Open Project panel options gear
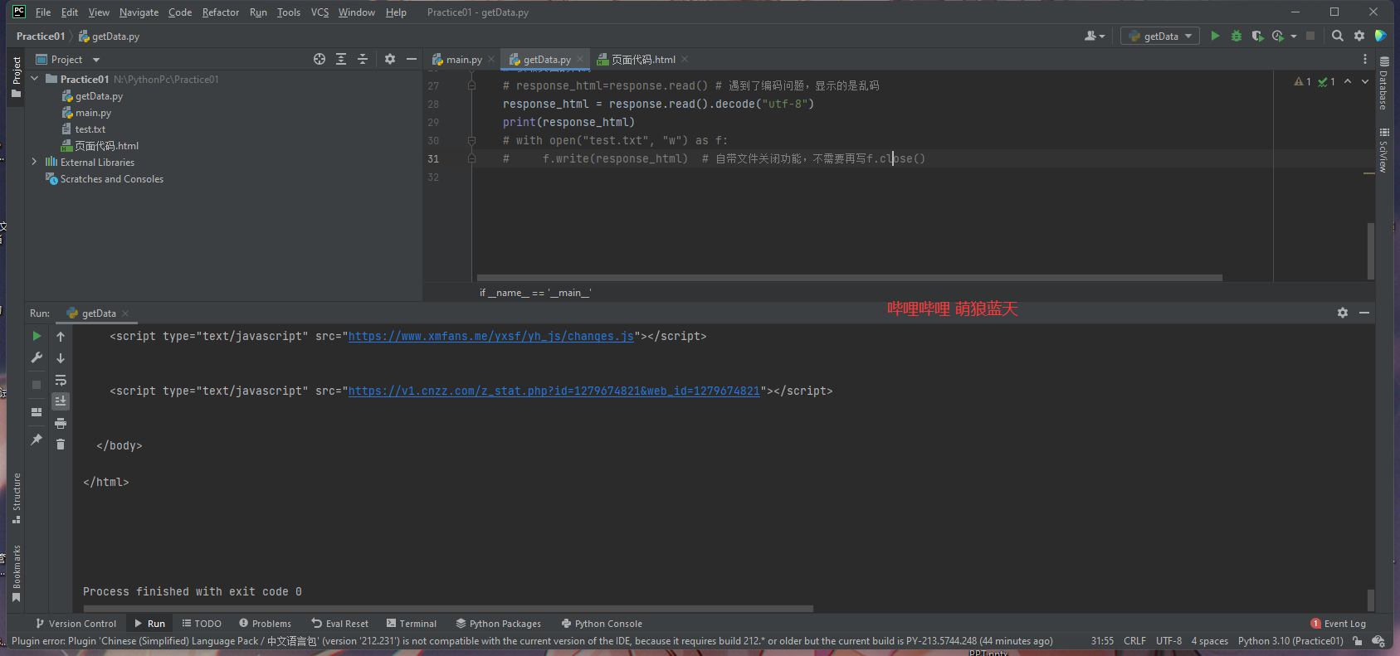Viewport: 1400px width, 656px height. 390,59
